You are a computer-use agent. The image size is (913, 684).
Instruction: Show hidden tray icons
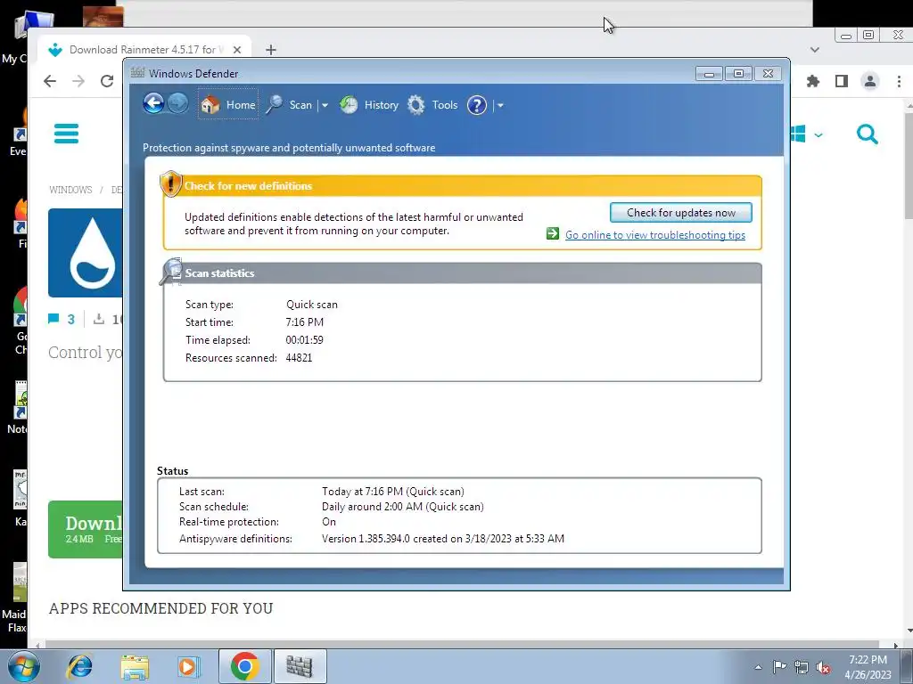coord(758,667)
